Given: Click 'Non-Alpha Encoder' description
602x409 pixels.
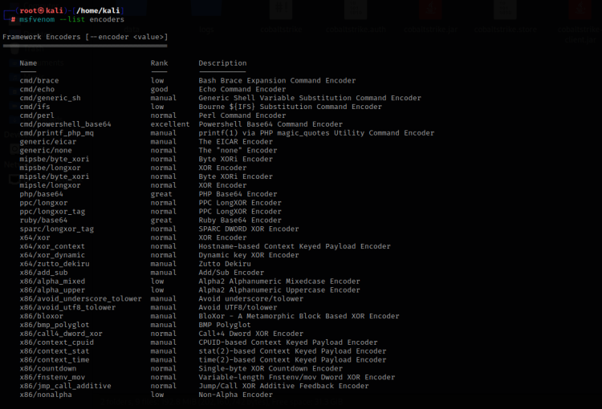Looking at the screenshot, I should [x=236, y=395].
